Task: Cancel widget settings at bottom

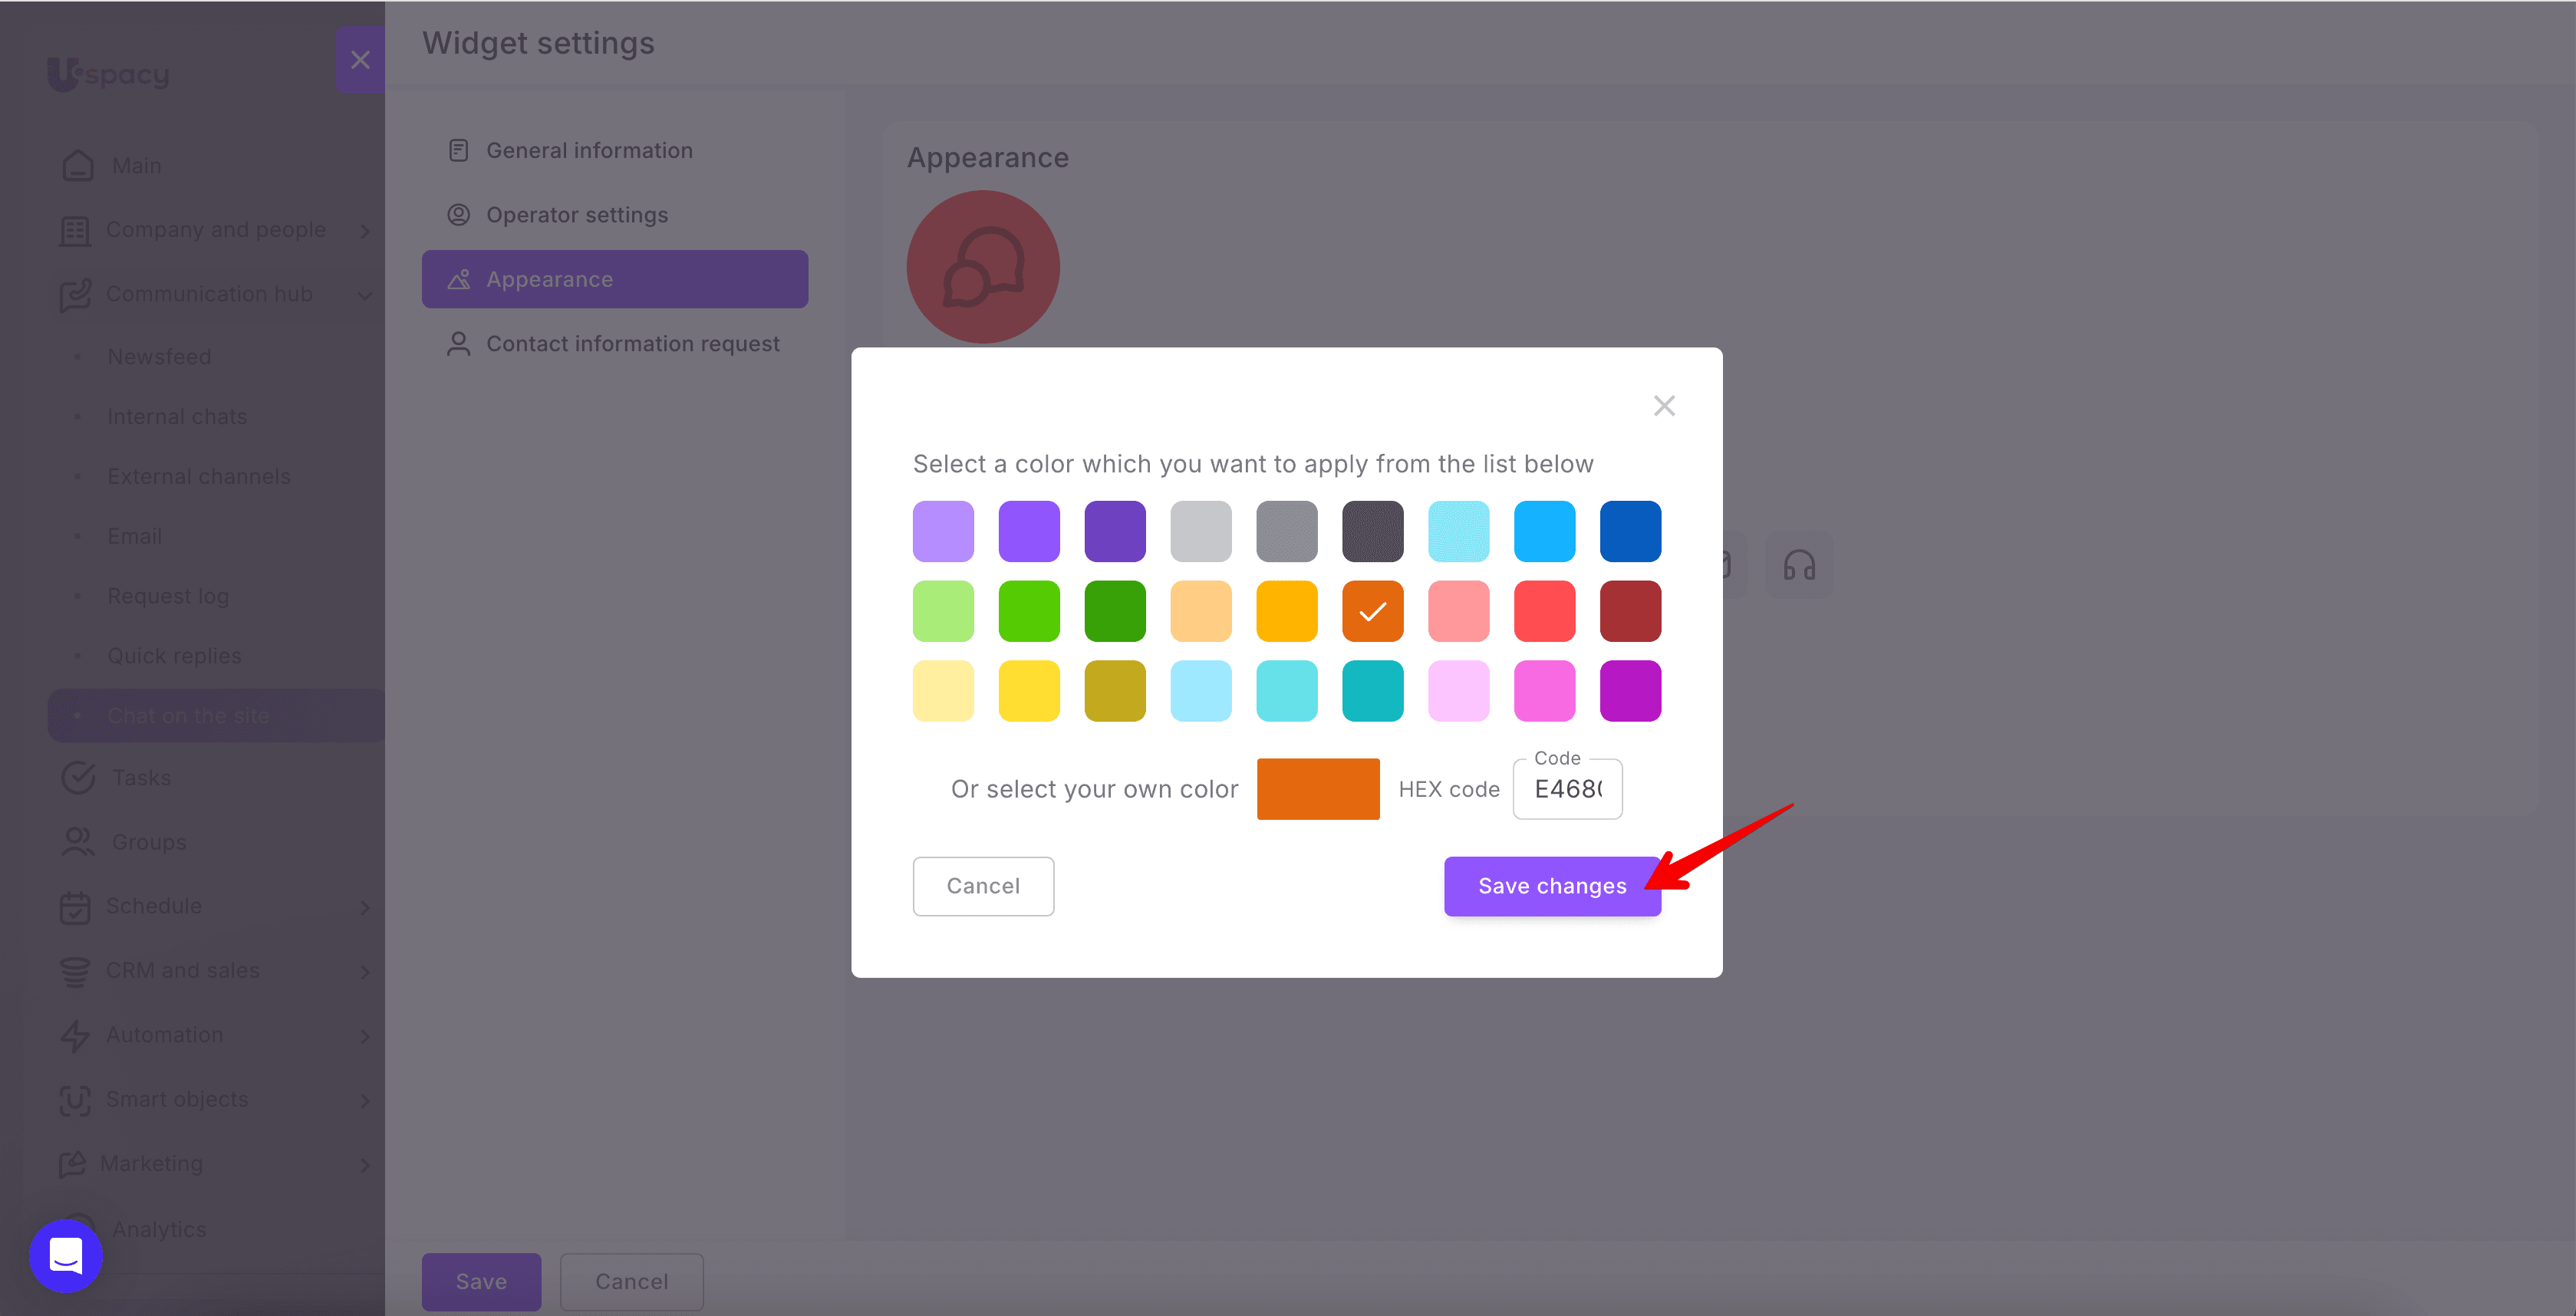Action: click(632, 1282)
